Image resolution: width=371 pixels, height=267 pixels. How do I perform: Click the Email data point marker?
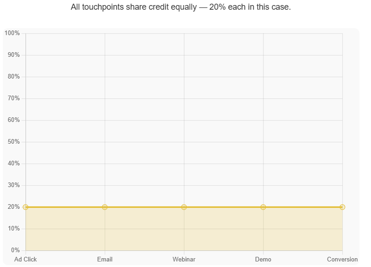click(x=105, y=207)
